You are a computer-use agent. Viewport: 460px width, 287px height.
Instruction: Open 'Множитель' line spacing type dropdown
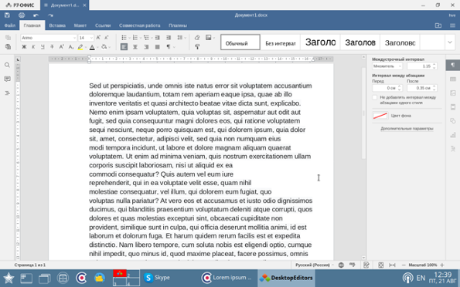tap(387, 66)
